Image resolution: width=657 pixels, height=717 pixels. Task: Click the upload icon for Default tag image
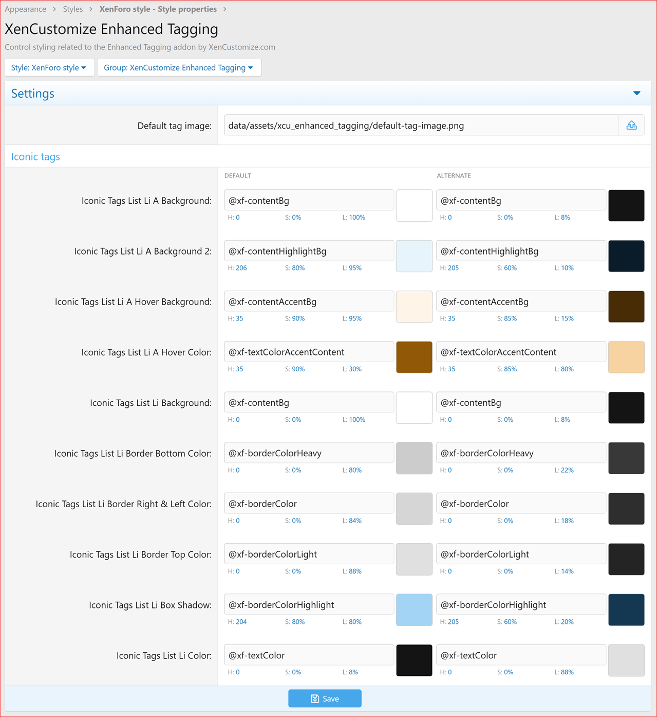631,125
